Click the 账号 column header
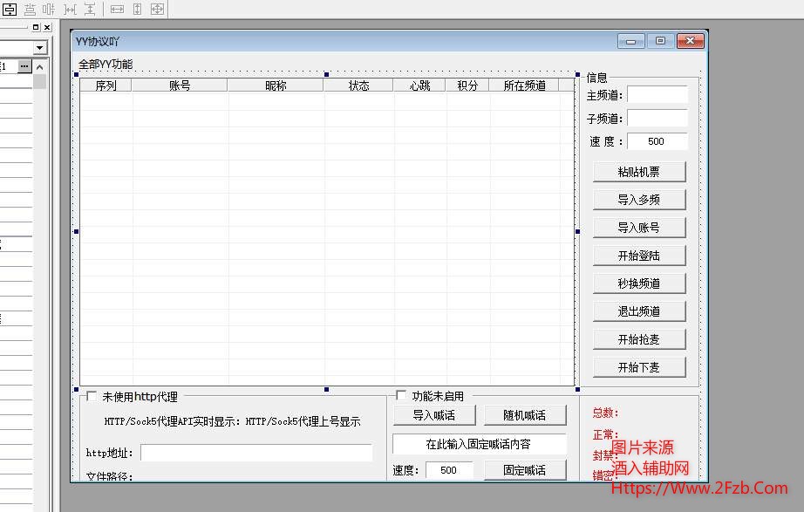The width and height of the screenshot is (804, 512). click(x=180, y=85)
